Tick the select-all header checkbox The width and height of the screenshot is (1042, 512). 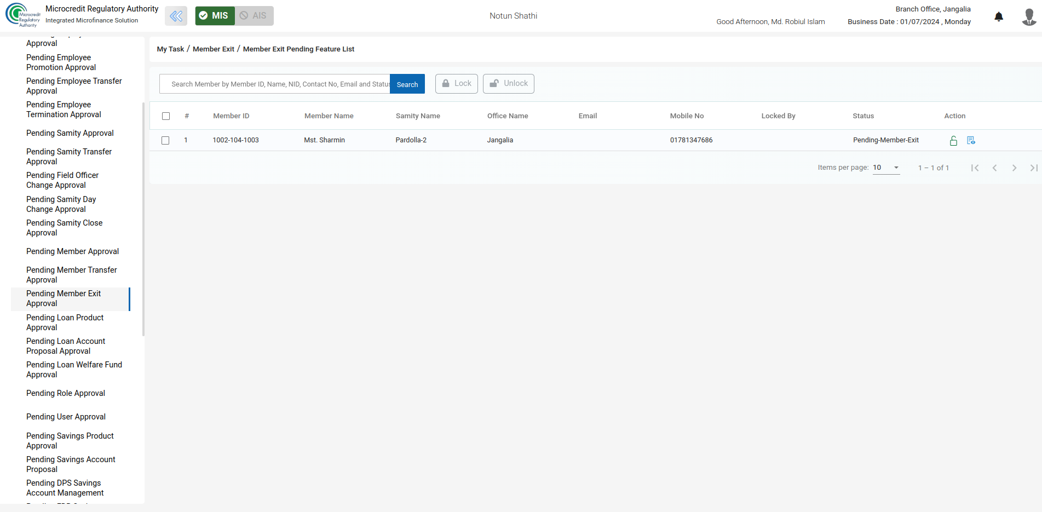coord(166,116)
